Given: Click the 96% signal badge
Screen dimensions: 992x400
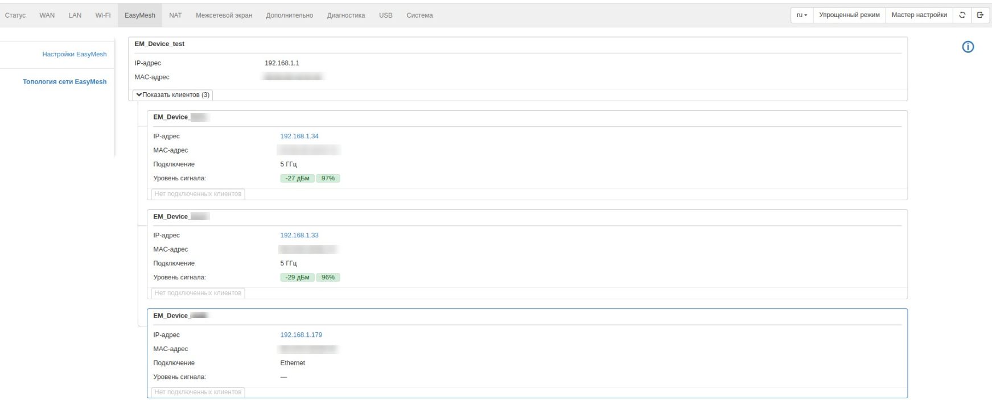Looking at the screenshot, I should point(328,278).
